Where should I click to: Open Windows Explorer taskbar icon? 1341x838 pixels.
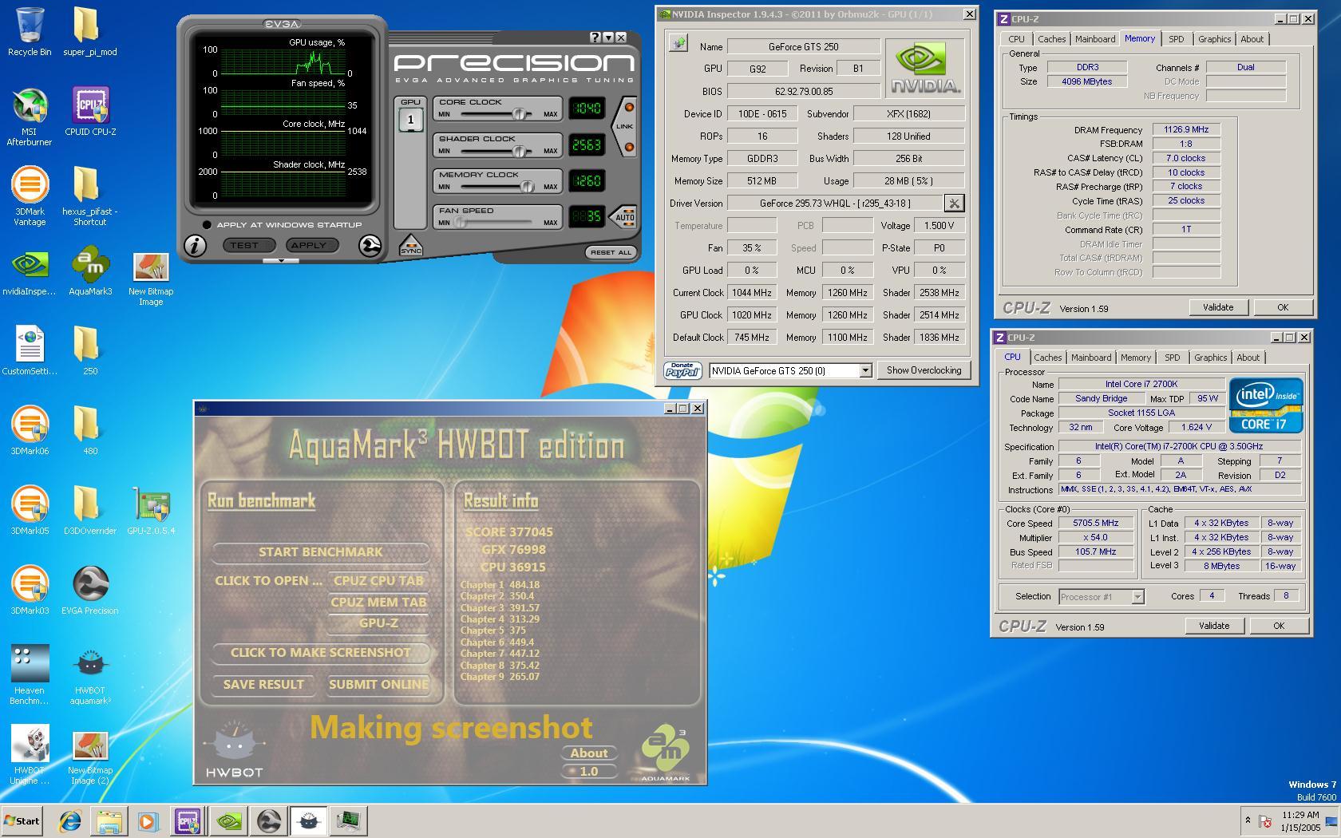click(x=109, y=820)
